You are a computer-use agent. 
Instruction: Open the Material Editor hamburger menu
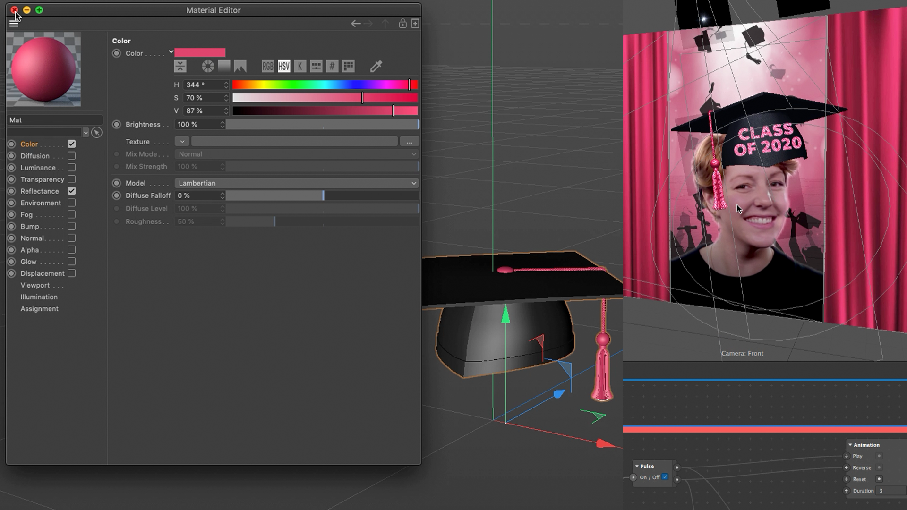click(14, 24)
